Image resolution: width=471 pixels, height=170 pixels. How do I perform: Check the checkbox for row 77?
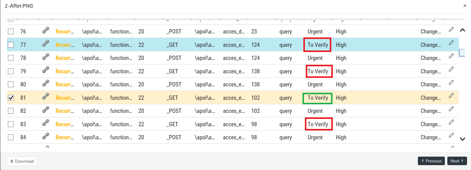point(11,45)
